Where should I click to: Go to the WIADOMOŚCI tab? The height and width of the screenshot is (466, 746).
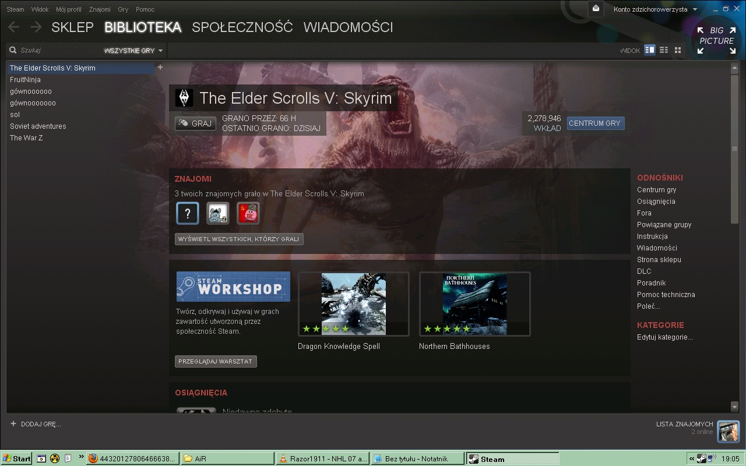[x=348, y=27]
